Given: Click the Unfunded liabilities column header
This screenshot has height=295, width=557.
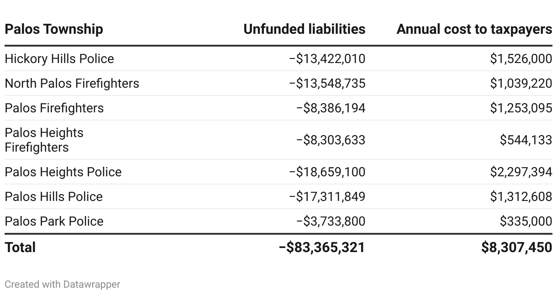Looking at the screenshot, I should [304, 29].
